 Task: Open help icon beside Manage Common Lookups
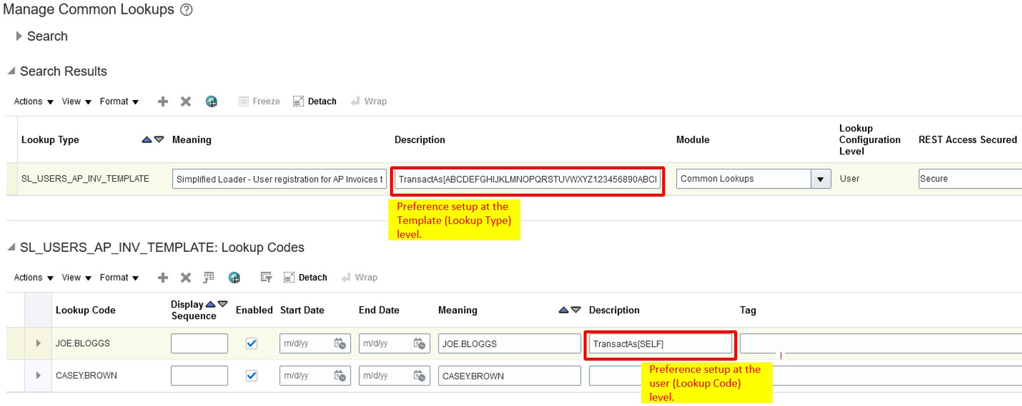point(187,10)
